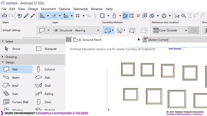This screenshot has width=207, height=116.
Task: Click the Undo icon
Action: [x=4, y=16]
